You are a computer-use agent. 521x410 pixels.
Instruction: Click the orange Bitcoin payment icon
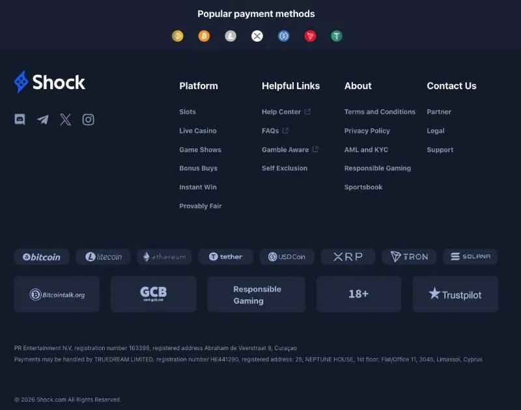pos(204,36)
